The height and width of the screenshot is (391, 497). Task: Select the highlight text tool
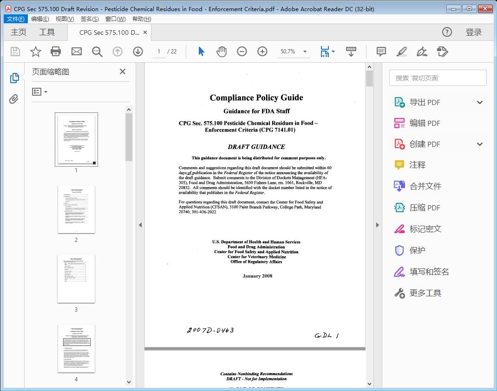(x=401, y=52)
